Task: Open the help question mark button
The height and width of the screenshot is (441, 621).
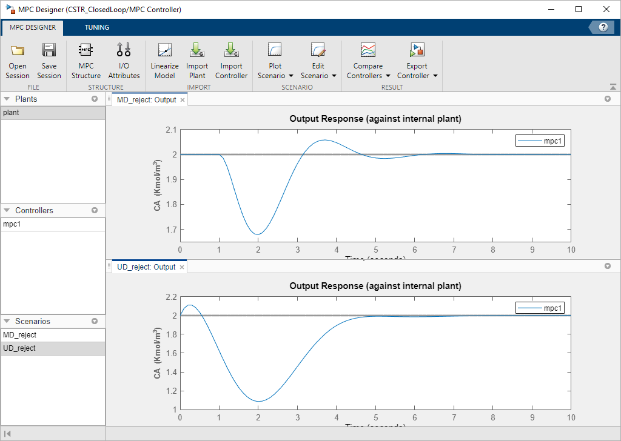Action: click(603, 27)
